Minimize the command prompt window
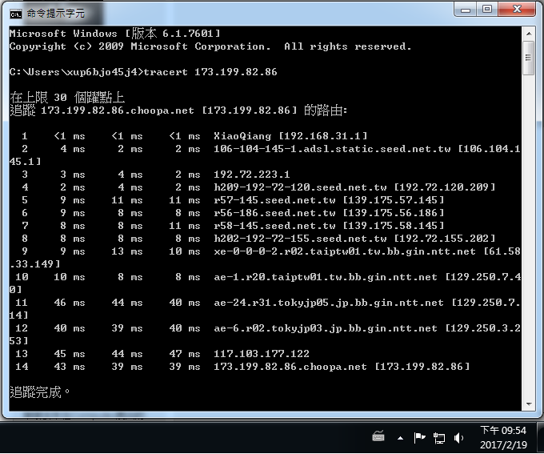Screen dimensions: 544x454 click(x=466, y=10)
